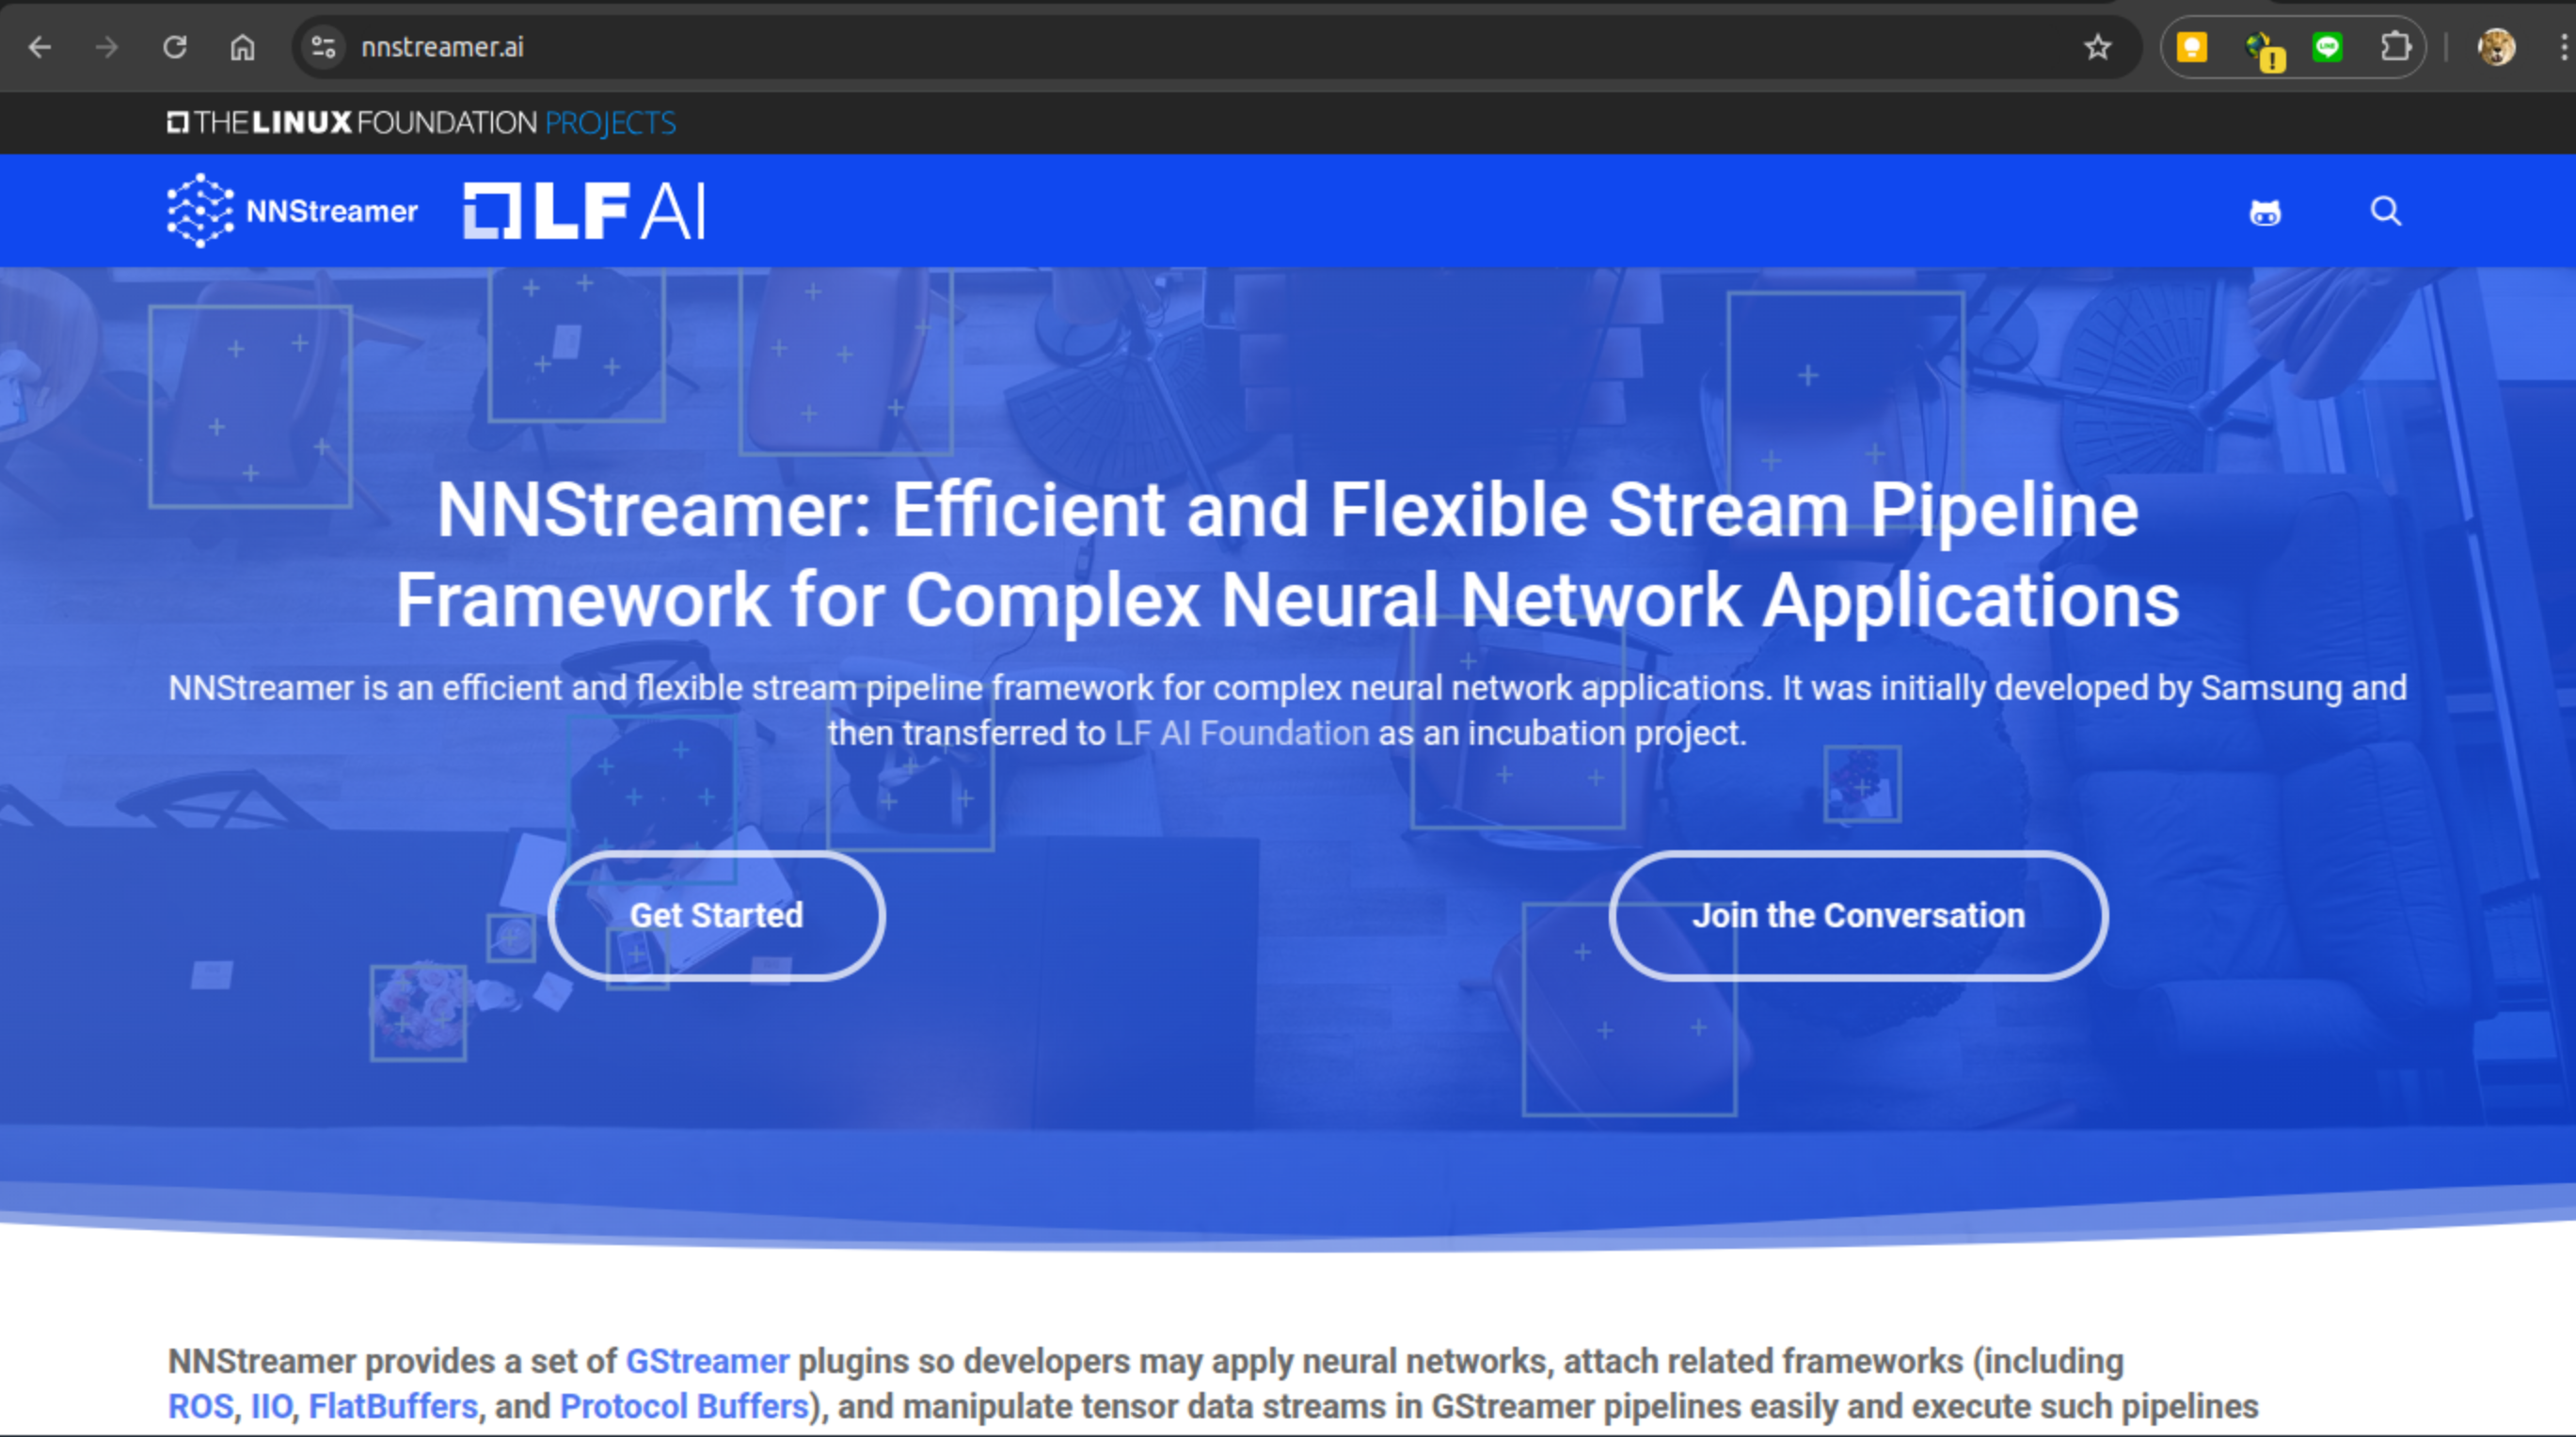Click the browser forward arrow
The width and height of the screenshot is (2576, 1437).
coord(107,47)
